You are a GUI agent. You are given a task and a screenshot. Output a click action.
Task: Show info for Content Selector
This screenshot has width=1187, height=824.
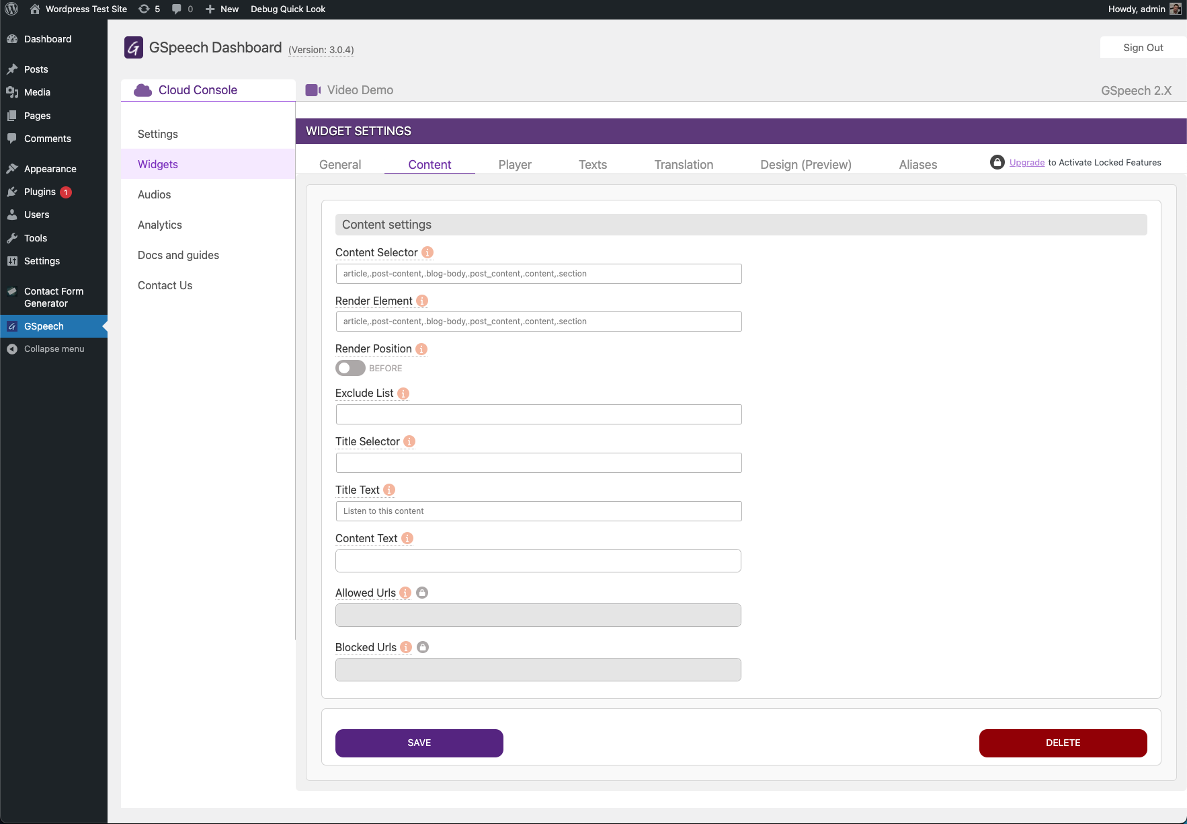coord(427,252)
